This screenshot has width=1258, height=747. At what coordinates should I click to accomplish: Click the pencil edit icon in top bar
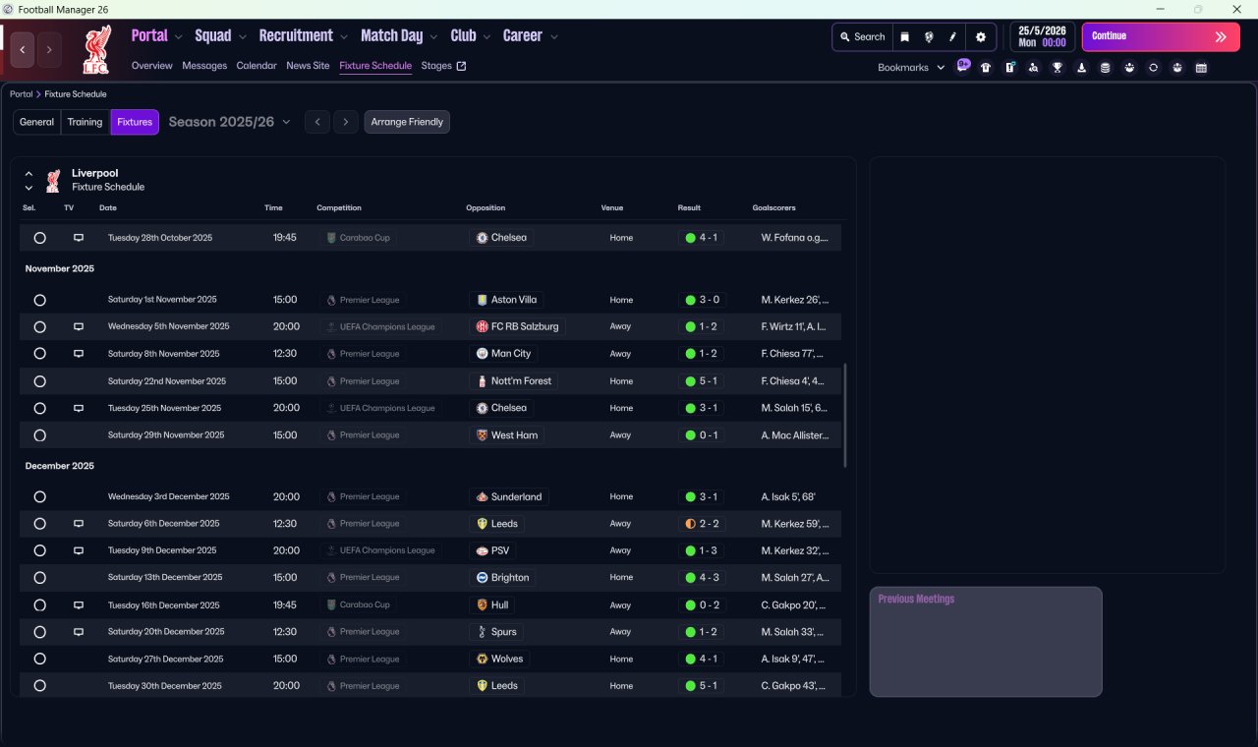[x=952, y=37]
